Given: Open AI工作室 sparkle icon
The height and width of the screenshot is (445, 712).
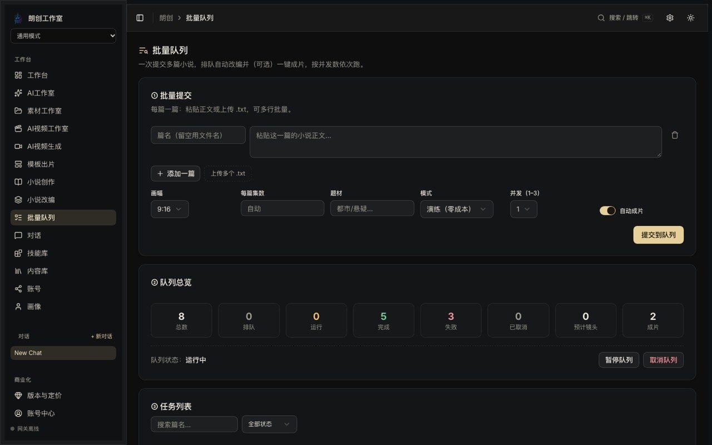Looking at the screenshot, I should 18,93.
